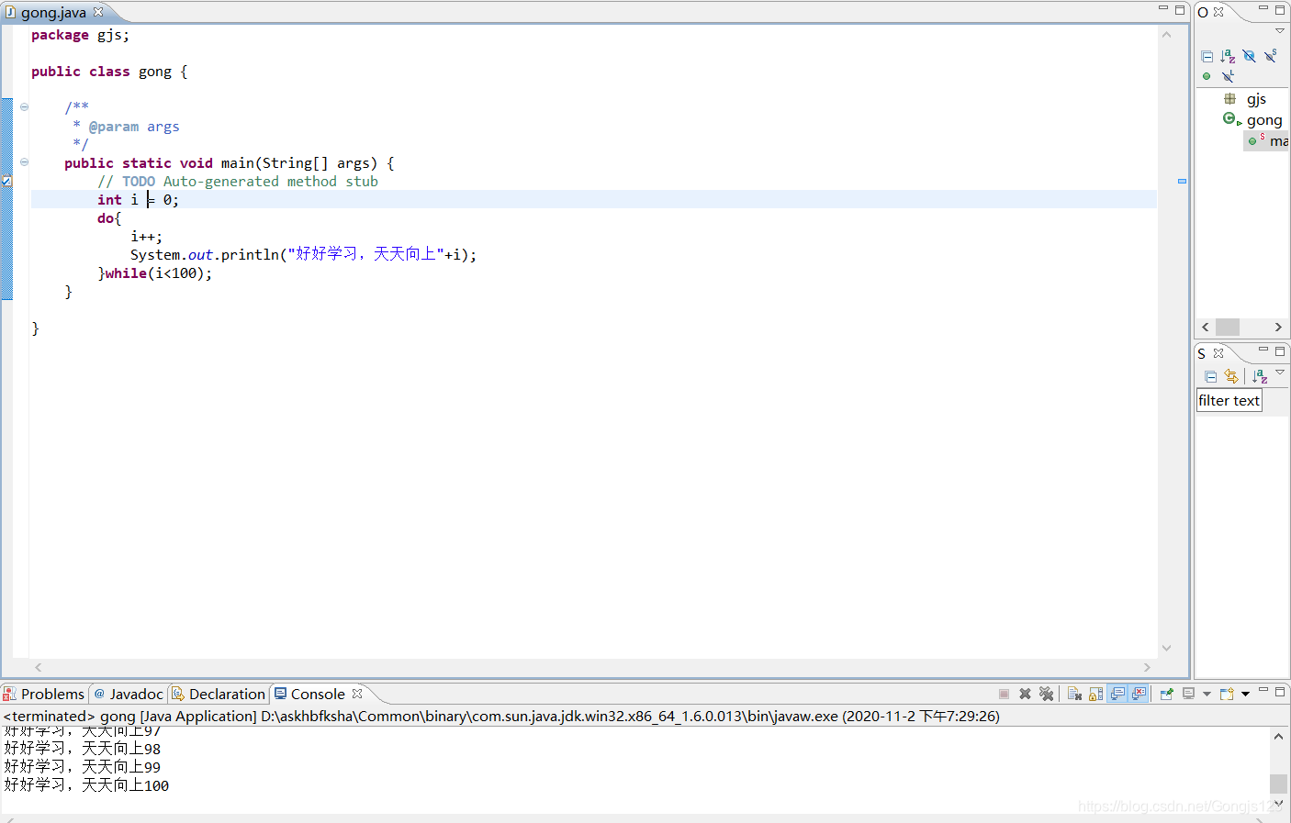1291x823 pixels.
Task: Maximize the S view panel
Action: 1280,351
